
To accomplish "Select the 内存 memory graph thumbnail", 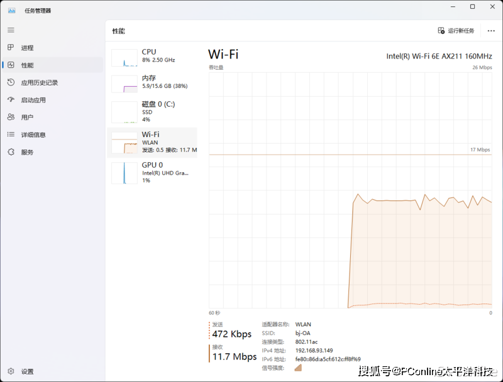I will 124,84.
